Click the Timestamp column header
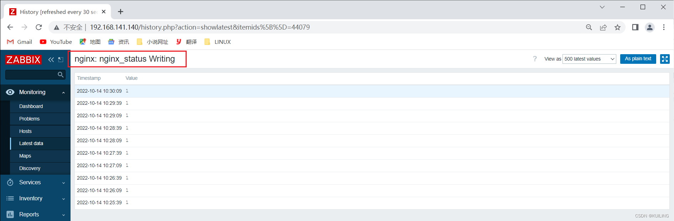Screen dimensions: 674x221 [x=89, y=78]
